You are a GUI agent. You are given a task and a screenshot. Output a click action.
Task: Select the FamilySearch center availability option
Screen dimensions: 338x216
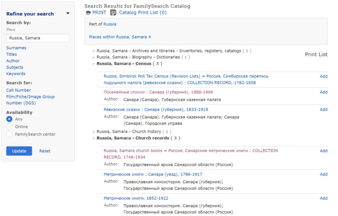pyautogui.click(x=9, y=134)
